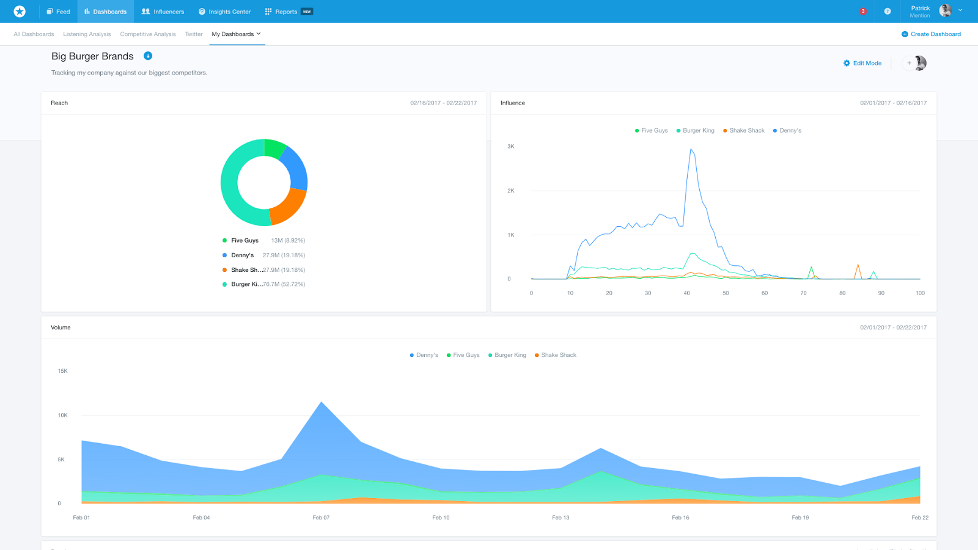Open the red notifications badge

pyautogui.click(x=862, y=11)
